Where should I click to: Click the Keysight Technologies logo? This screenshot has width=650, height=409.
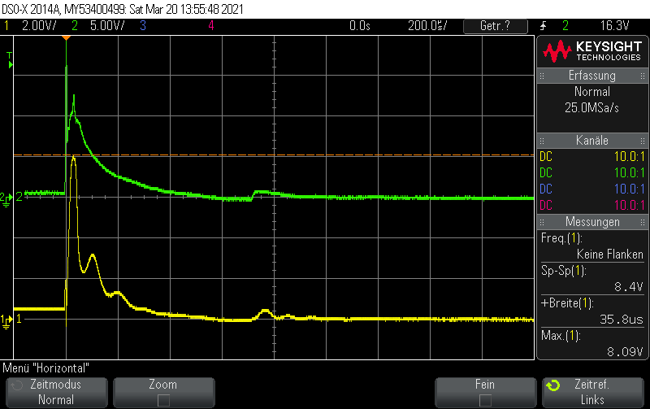[x=592, y=51]
